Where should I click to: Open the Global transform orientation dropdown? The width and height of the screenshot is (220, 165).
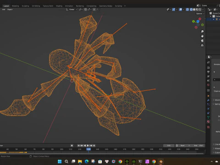71,10
